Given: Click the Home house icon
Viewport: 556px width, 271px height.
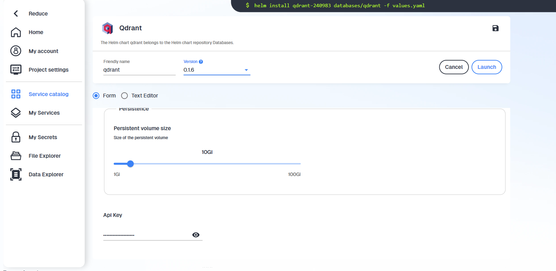Looking at the screenshot, I should 16,32.
